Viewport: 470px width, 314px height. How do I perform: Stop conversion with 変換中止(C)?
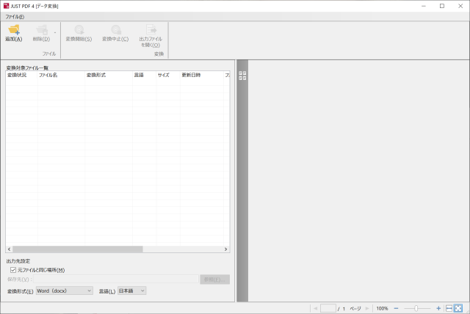(115, 34)
